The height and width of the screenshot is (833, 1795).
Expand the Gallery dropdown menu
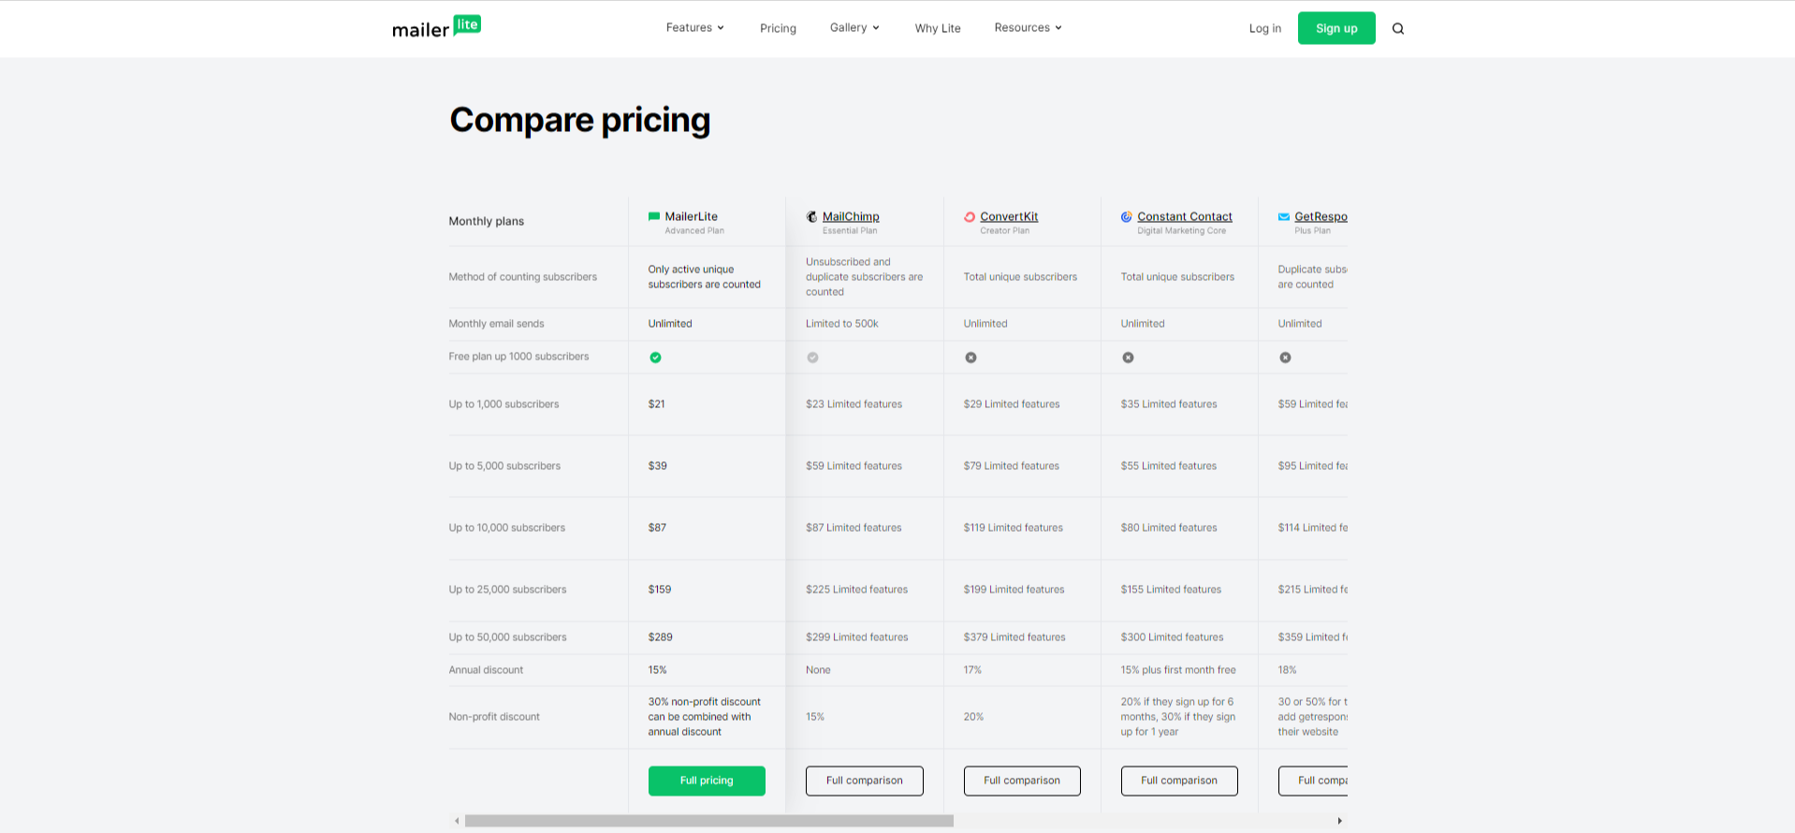coord(854,28)
